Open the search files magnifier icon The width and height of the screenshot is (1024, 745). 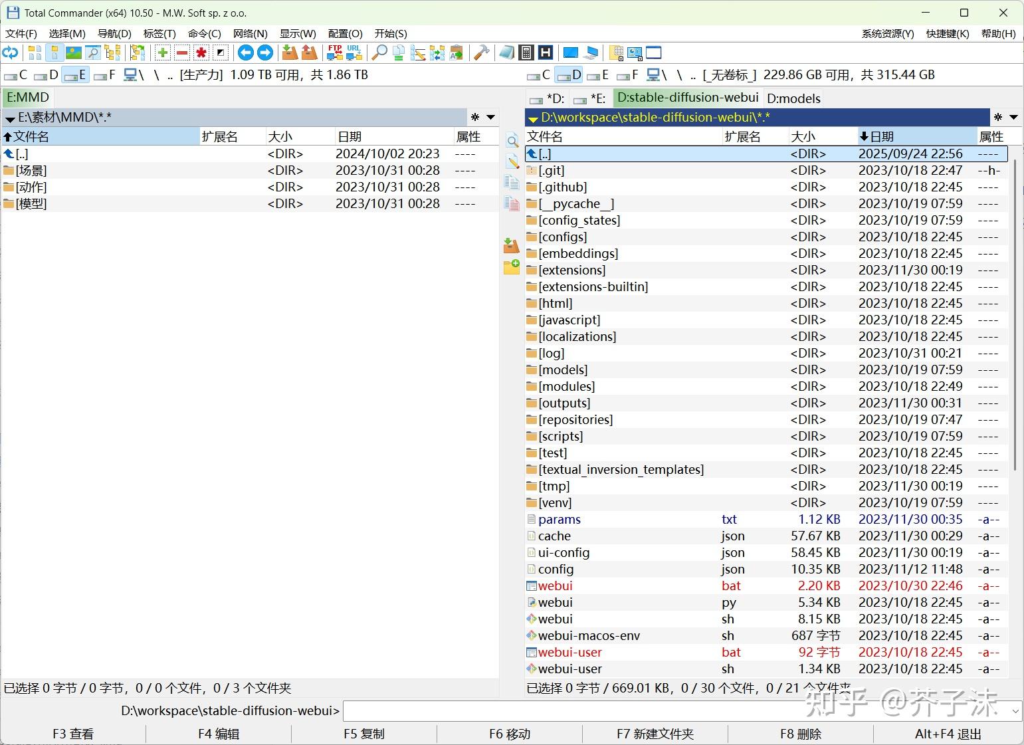pyautogui.click(x=379, y=53)
